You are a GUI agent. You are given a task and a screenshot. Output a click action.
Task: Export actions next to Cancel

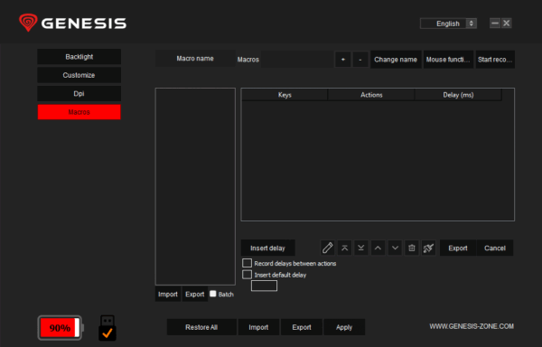458,248
